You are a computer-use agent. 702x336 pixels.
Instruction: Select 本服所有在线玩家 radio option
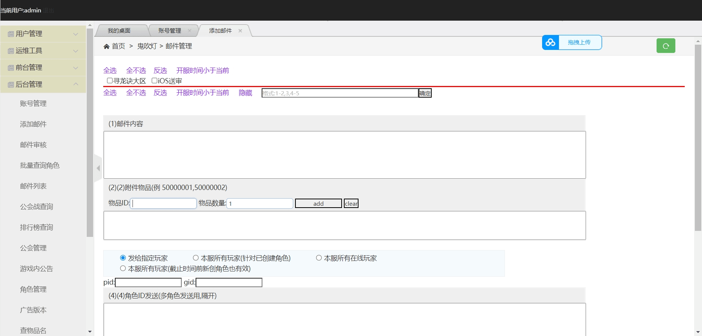click(319, 258)
